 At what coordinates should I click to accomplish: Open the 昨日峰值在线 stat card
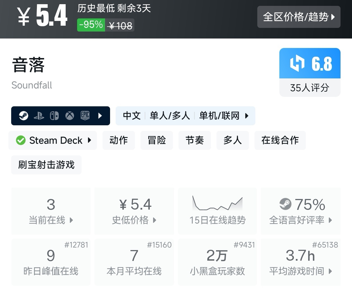click(x=51, y=262)
